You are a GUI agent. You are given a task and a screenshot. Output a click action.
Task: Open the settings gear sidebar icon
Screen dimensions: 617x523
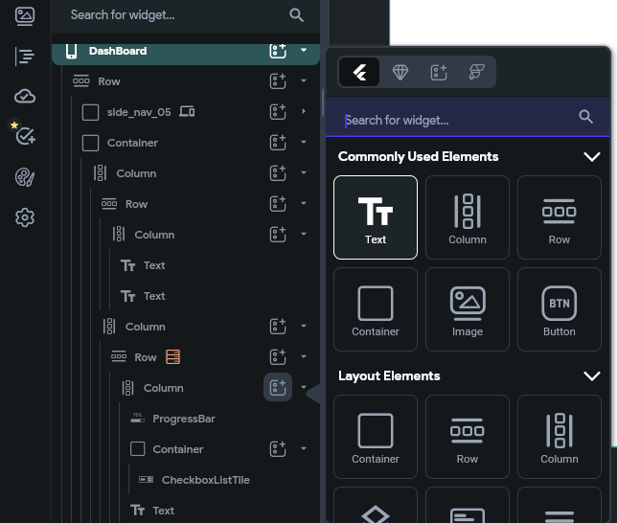click(x=25, y=217)
